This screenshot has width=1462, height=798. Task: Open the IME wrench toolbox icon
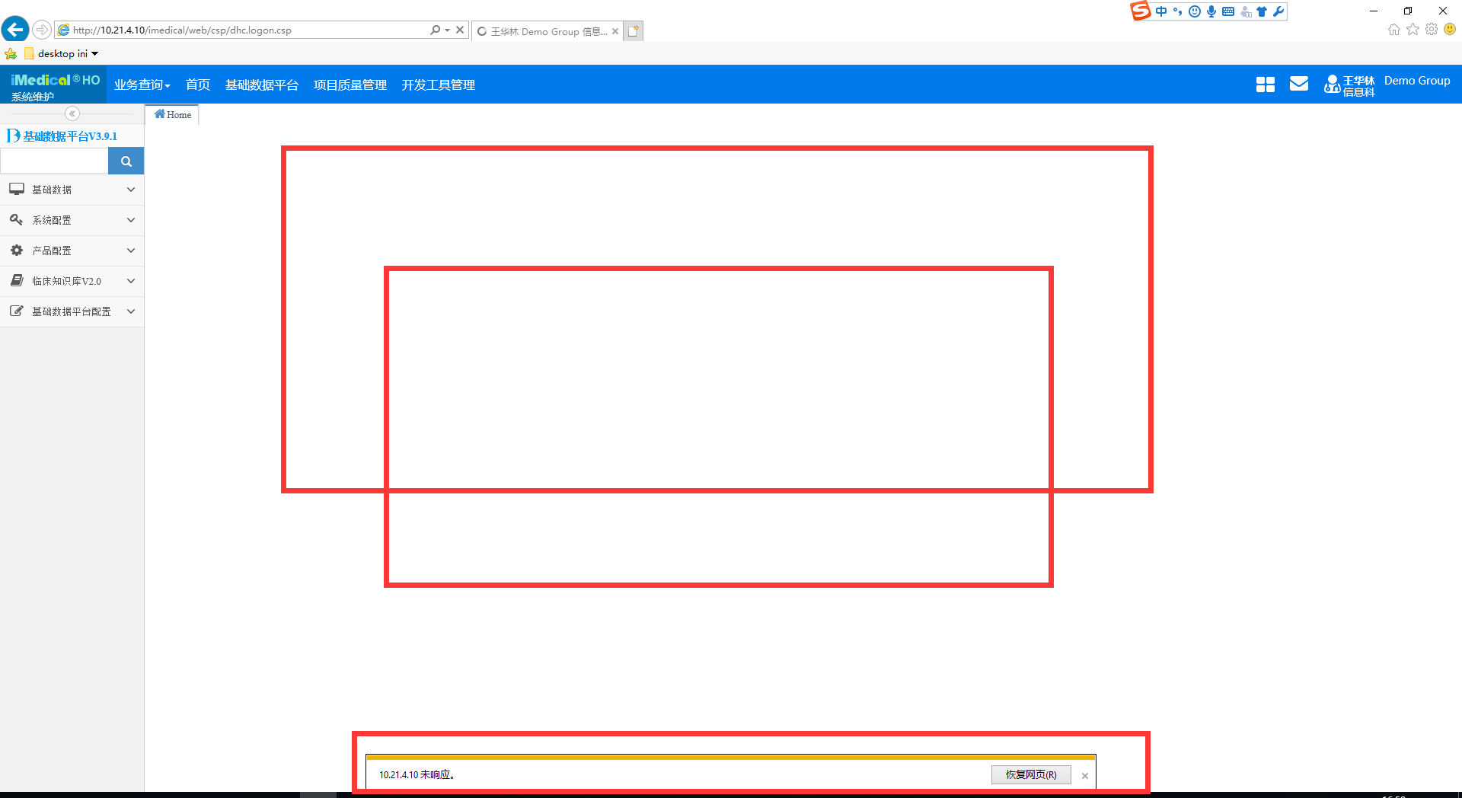1278,11
